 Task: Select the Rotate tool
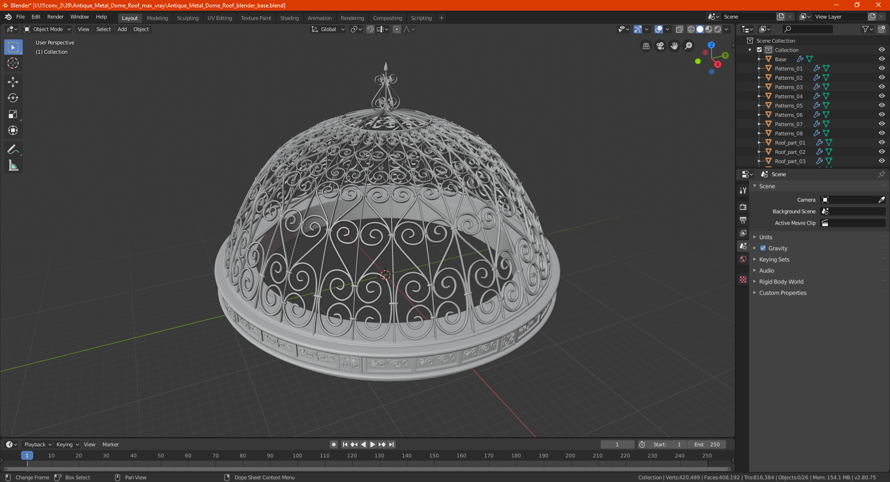coord(13,98)
